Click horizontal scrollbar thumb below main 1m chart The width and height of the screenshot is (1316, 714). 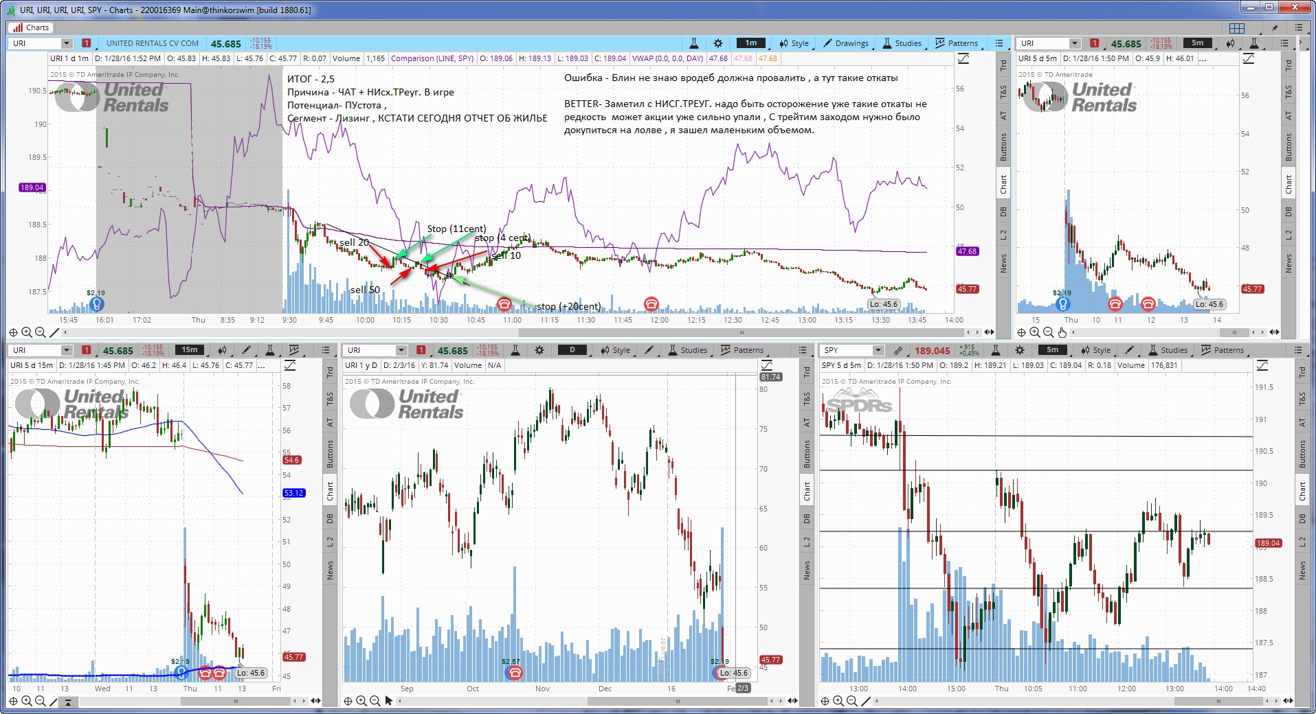coord(741,332)
